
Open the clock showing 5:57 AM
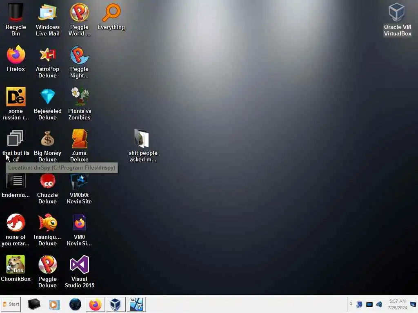click(x=398, y=304)
